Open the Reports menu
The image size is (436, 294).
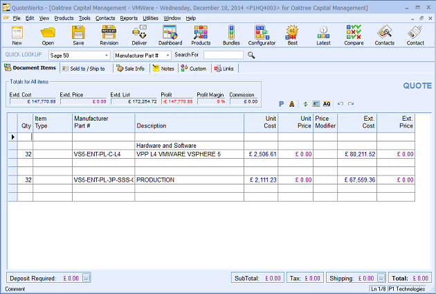(x=128, y=17)
